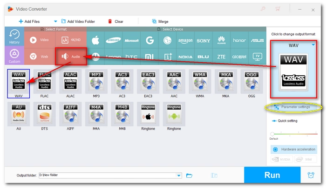Open Parameter settings
This screenshot has height=188, width=326.
pyautogui.click(x=293, y=107)
